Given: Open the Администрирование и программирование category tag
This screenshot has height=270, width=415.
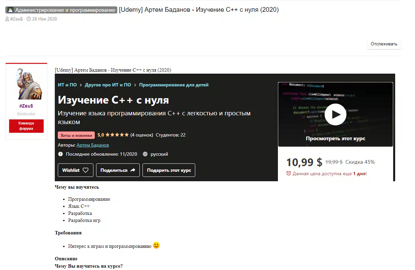Looking at the screenshot, I should (61, 10).
